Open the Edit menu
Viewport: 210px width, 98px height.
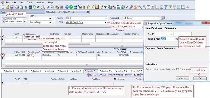tap(14, 2)
